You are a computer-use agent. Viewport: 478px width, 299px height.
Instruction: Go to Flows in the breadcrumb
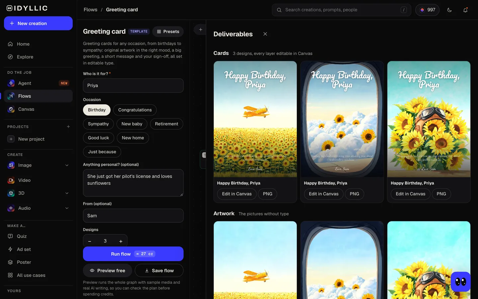pos(91,10)
